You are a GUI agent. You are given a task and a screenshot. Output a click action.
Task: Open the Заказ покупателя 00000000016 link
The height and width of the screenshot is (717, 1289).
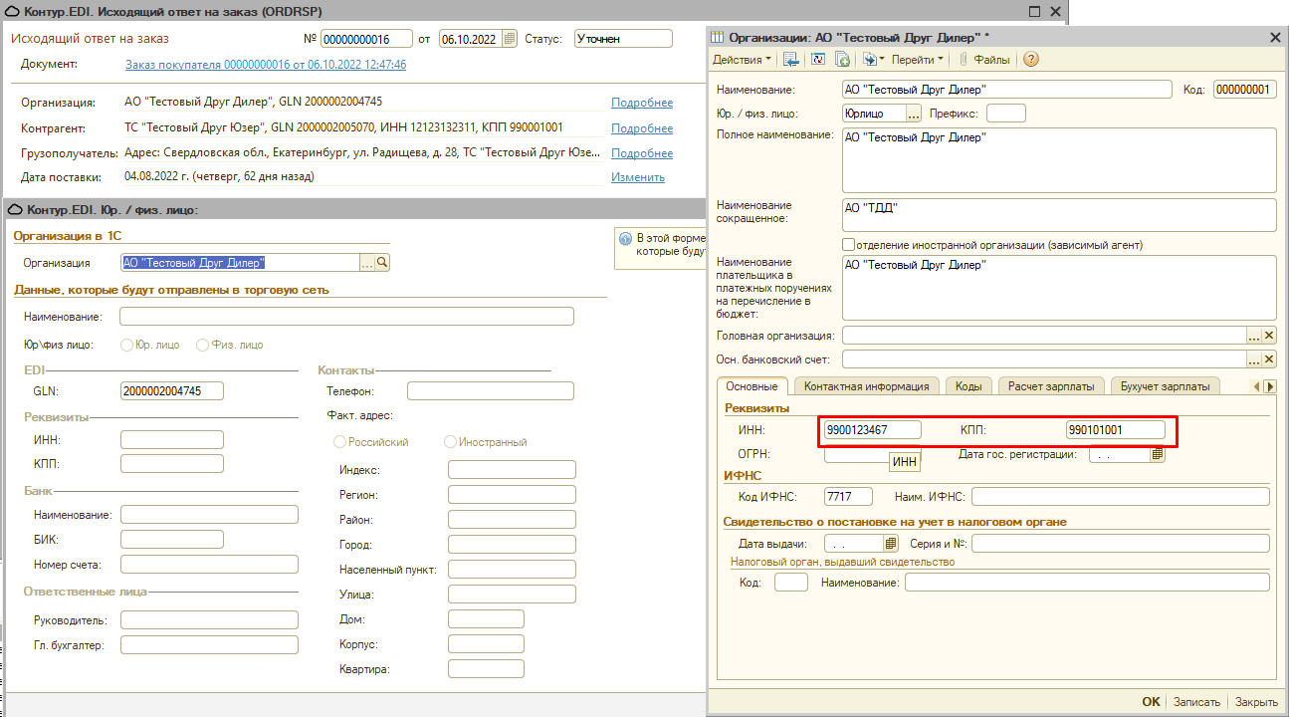265,65
